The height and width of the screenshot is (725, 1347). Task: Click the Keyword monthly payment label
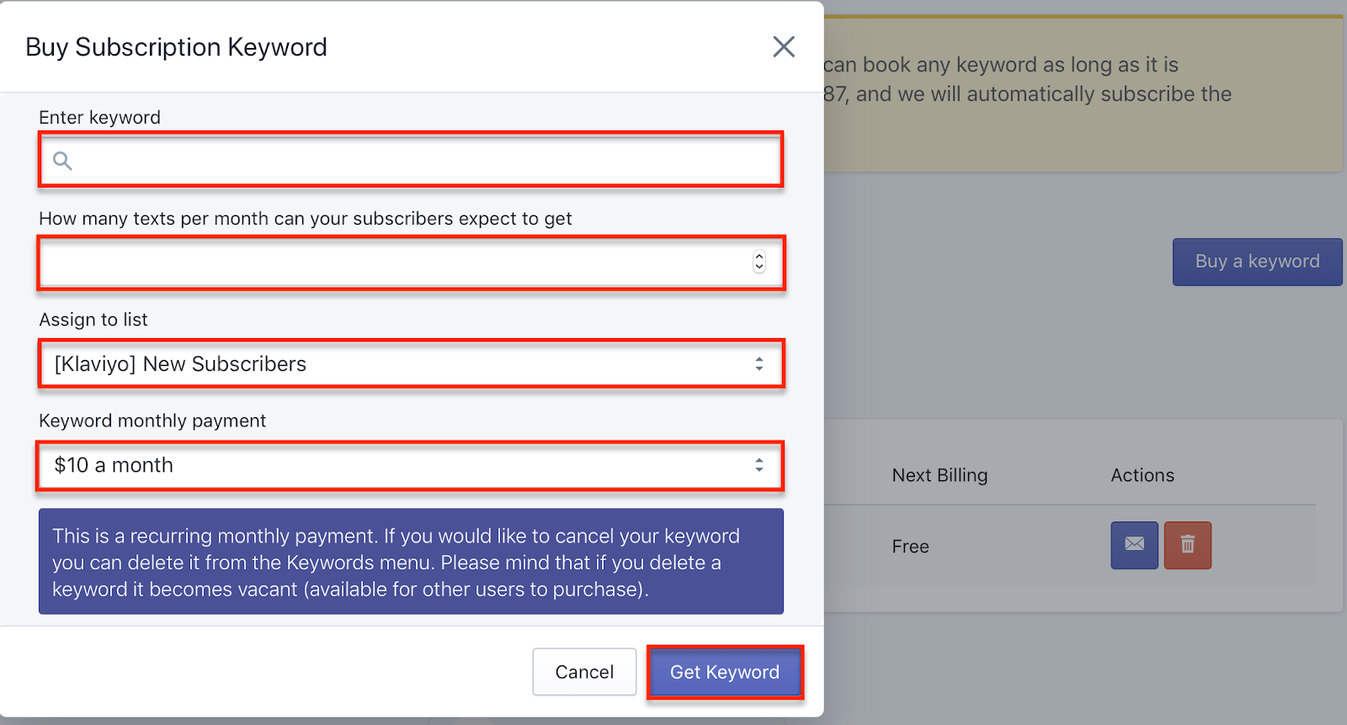click(152, 421)
